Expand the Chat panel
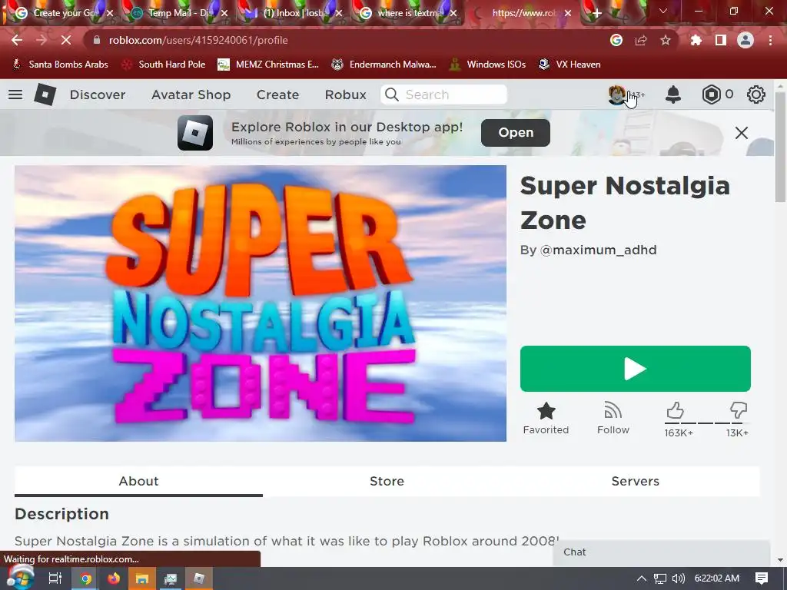 pyautogui.click(x=662, y=552)
